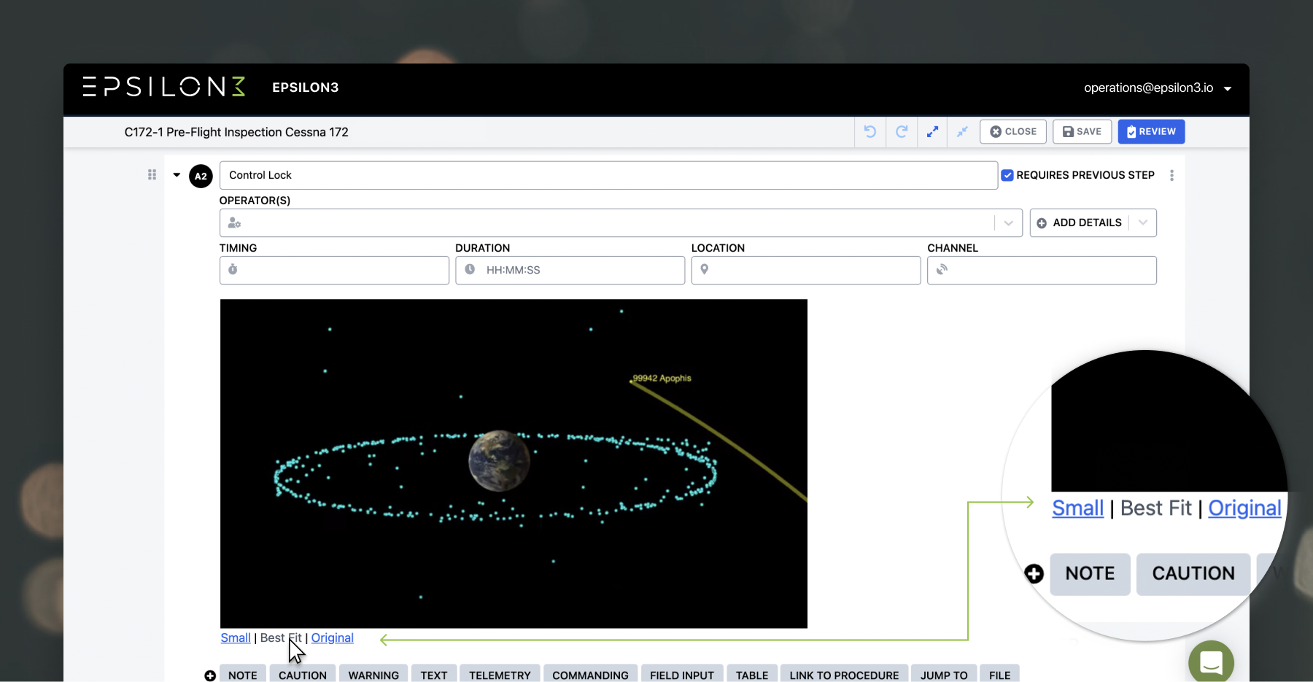Click the SAVE button
Viewport: 1313px width, 682px height.
coord(1082,132)
